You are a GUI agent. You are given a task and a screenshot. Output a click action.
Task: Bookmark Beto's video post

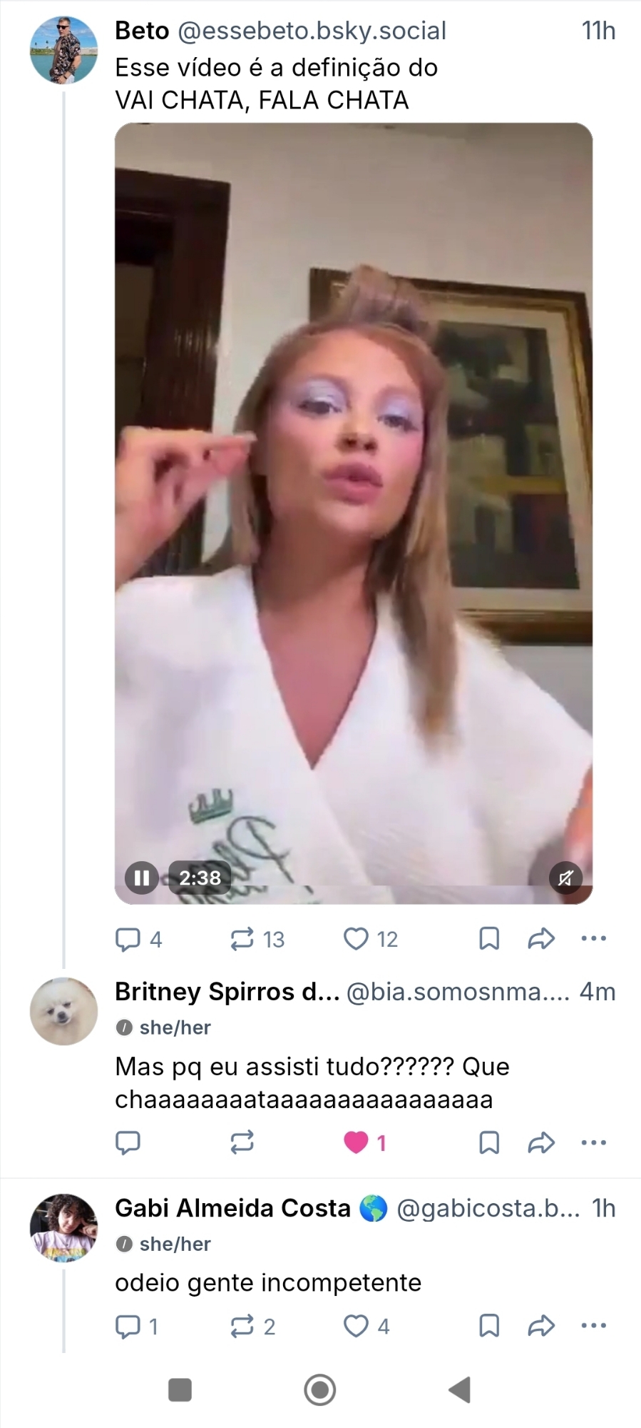point(489,939)
